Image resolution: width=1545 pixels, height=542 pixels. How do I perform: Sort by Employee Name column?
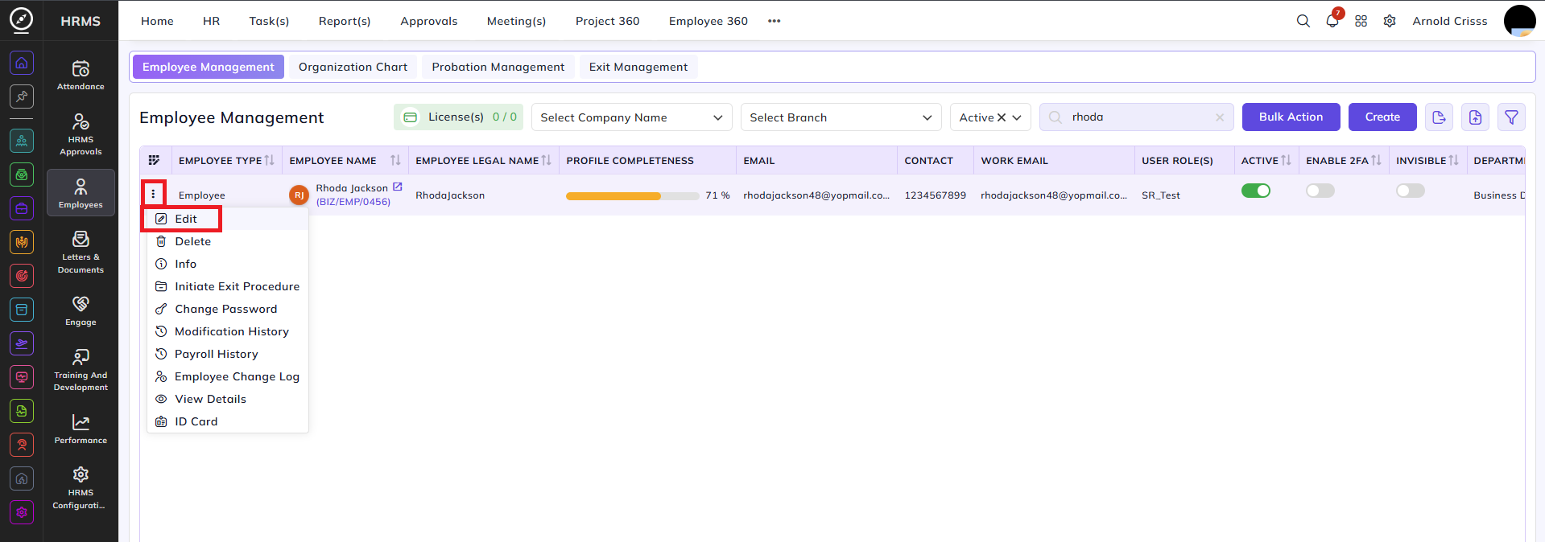[395, 160]
